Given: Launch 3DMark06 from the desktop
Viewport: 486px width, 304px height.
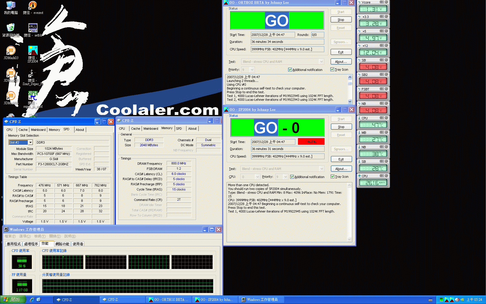Looking at the screenshot, I should click(x=11, y=98).
